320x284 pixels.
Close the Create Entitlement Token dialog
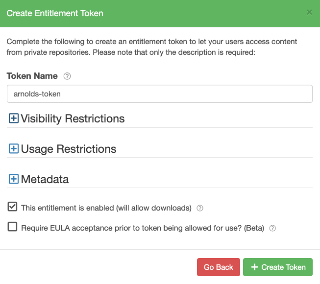coord(309,12)
